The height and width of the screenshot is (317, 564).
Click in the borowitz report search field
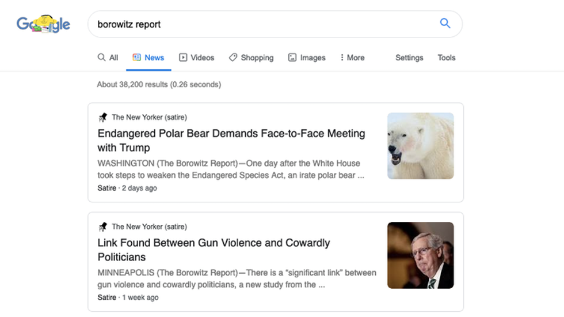[x=259, y=24]
